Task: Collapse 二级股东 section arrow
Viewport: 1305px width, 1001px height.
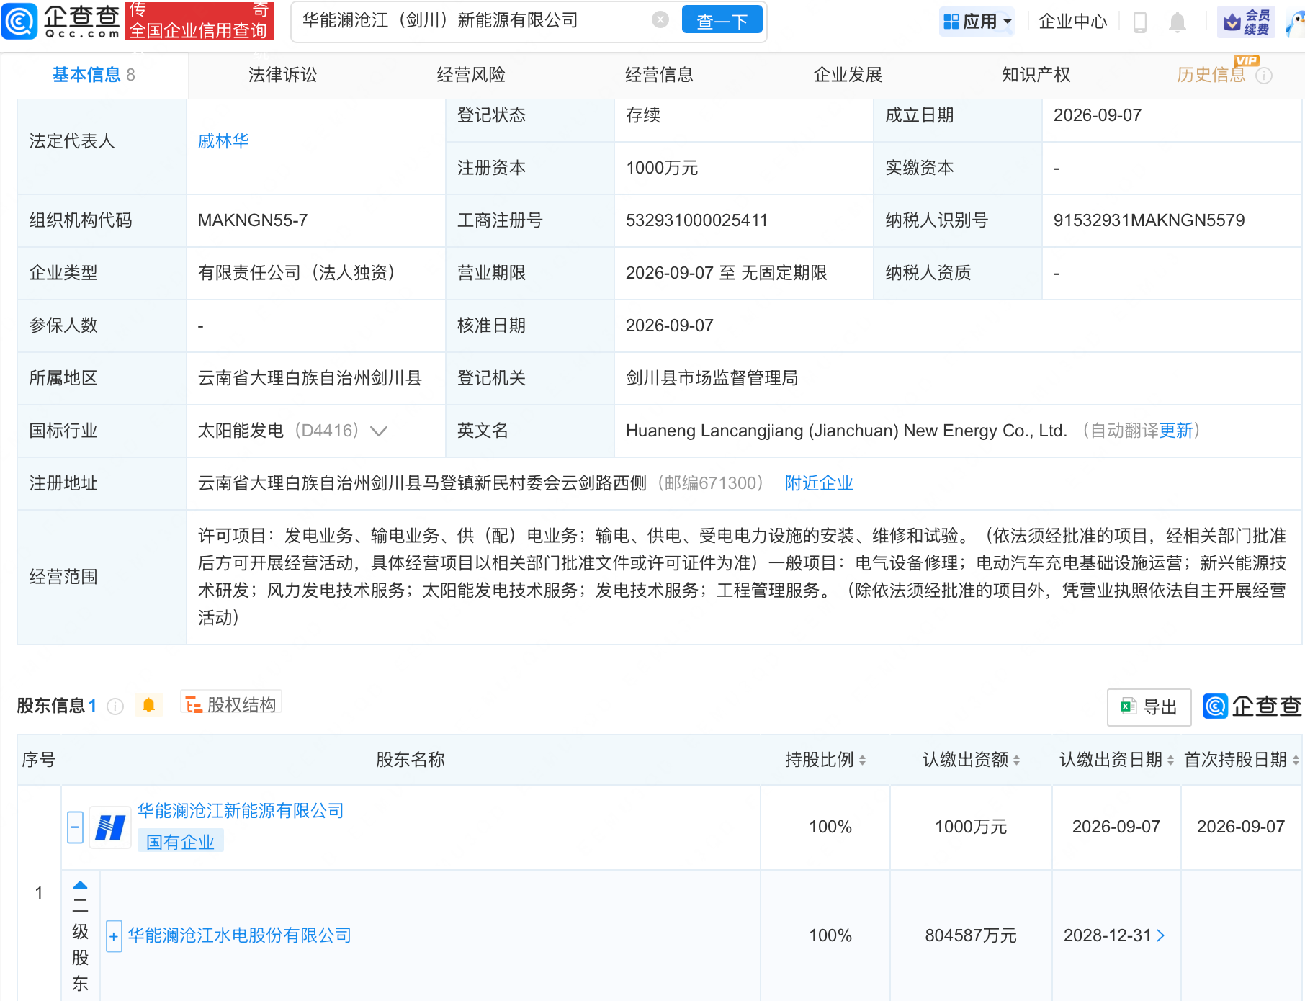Action: point(80,885)
